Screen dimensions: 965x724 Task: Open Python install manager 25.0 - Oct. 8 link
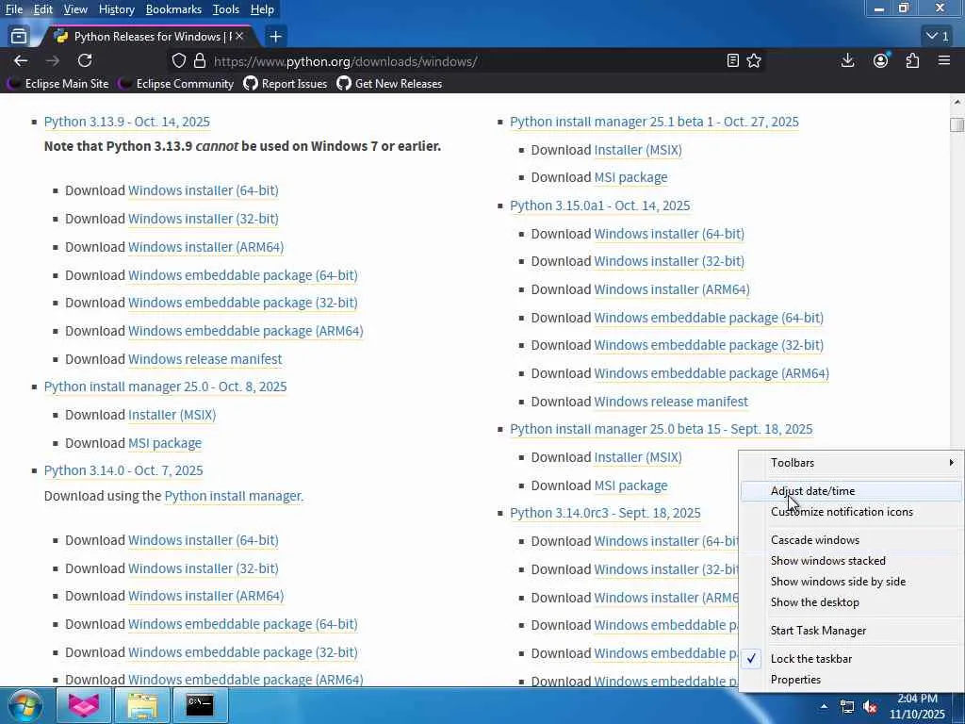[166, 387]
